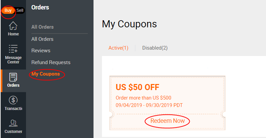Go to Reviews in sidebar
The height and width of the screenshot is (138, 266).
[41, 51]
